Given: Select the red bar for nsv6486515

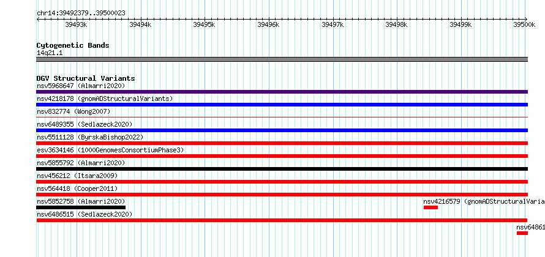Looking at the screenshot, I should click(x=282, y=220).
